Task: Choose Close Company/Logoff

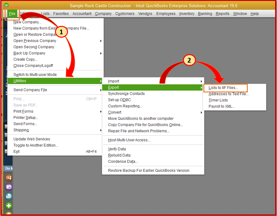Action: click(33, 66)
